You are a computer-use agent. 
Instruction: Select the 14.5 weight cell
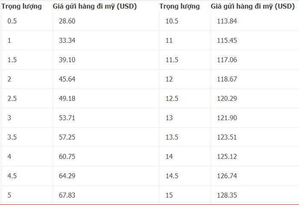click(172, 176)
